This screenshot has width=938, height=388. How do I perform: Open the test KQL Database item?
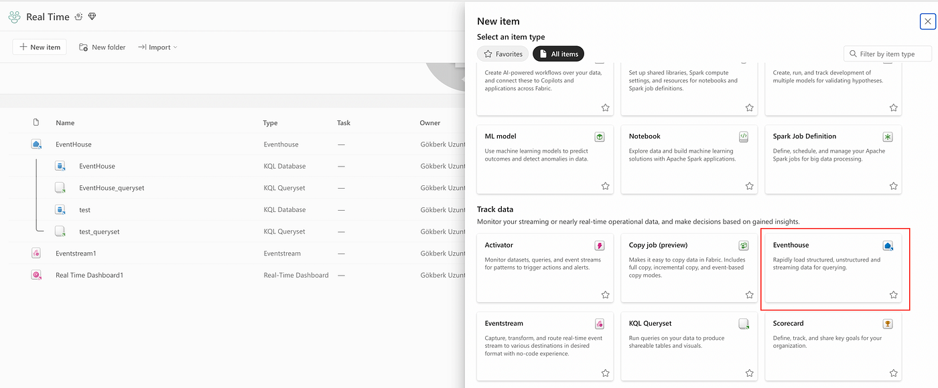(x=84, y=209)
